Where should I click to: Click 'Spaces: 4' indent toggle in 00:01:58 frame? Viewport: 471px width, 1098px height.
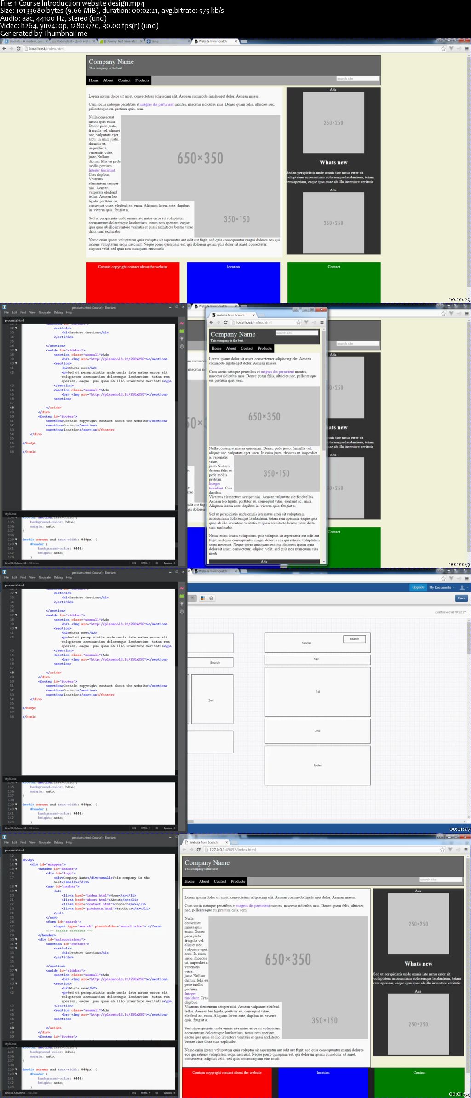point(169,1093)
